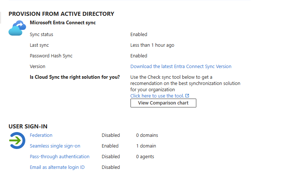The width and height of the screenshot is (293, 181).
Task: Click the 'Less than 1 hour ago' value
Action: tap(152, 45)
